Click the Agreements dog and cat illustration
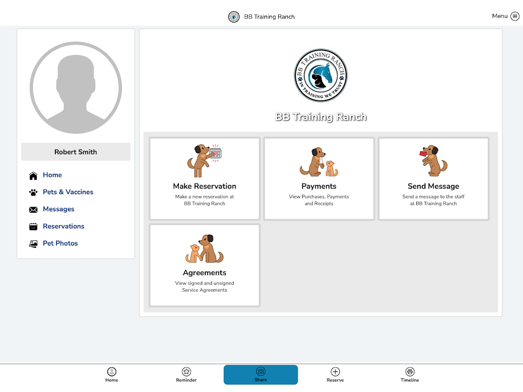Image resolution: width=523 pixels, height=392 pixels. click(205, 248)
